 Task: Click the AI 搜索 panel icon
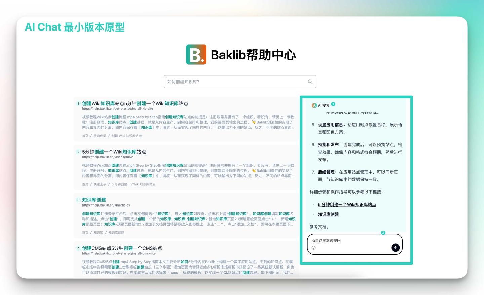click(x=314, y=105)
